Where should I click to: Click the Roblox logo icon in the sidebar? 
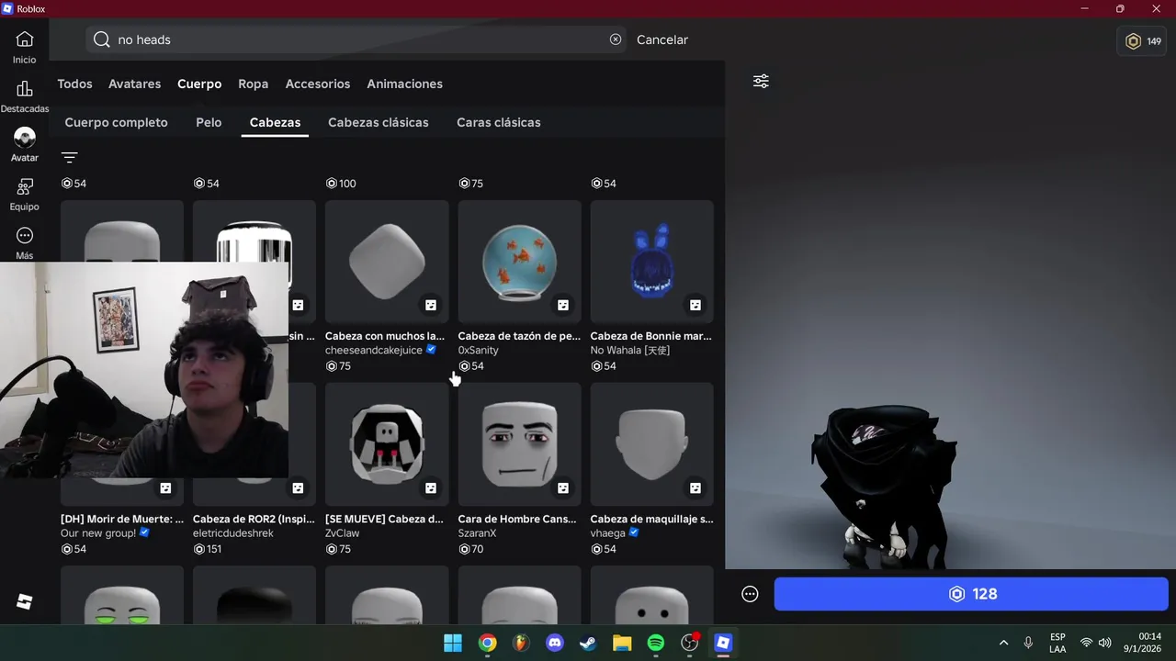[25, 602]
